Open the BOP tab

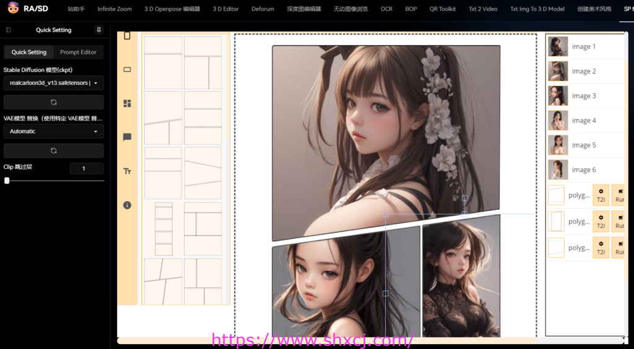[x=411, y=9]
